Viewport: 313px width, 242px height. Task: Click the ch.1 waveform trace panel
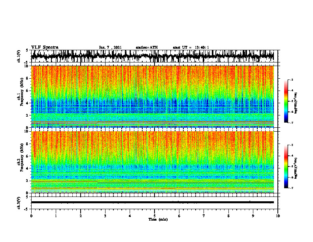tap(154, 56)
